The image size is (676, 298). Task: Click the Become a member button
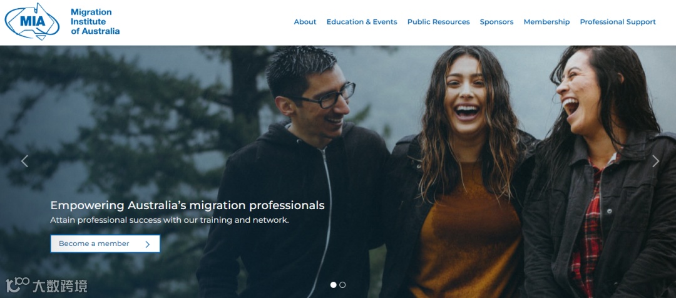tap(105, 244)
